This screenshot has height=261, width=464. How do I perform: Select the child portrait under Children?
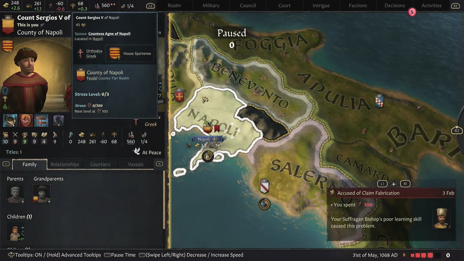click(15, 231)
